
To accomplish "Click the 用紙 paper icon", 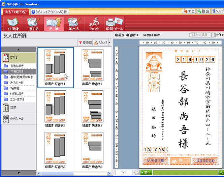I will 53,24.
